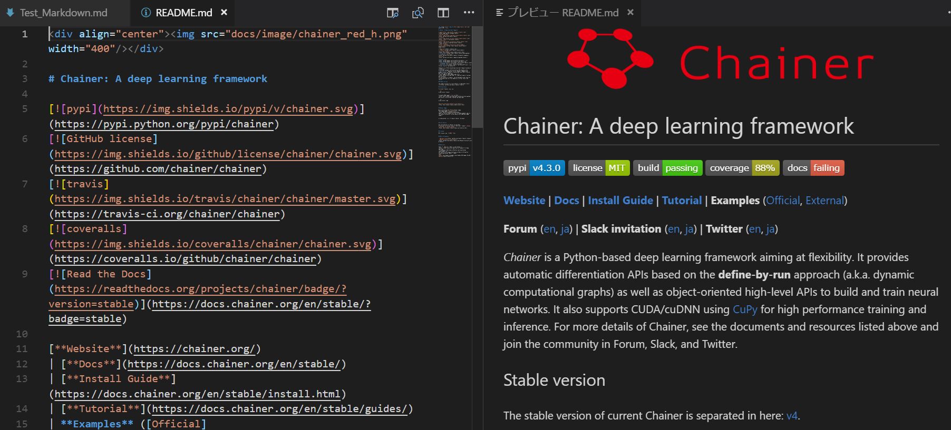The image size is (951, 430).
Task: Click the 'Chainer: A deep learning framework' preview heading
Action: point(678,126)
